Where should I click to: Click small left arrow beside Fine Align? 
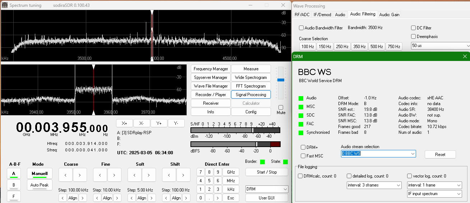point(97,198)
